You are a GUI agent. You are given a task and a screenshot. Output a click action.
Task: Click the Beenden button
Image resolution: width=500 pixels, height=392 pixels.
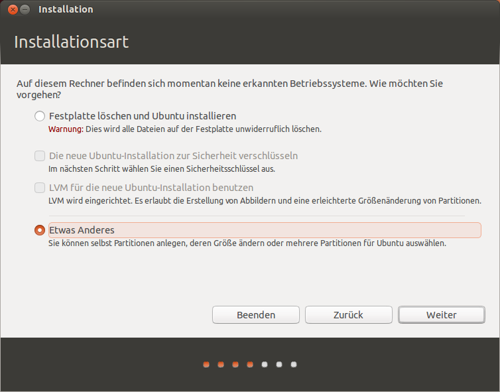(256, 315)
